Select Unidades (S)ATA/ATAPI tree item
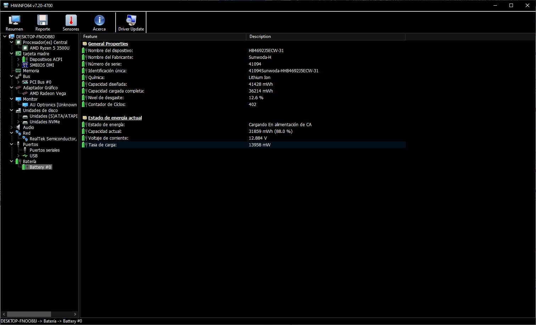 pyautogui.click(x=54, y=116)
